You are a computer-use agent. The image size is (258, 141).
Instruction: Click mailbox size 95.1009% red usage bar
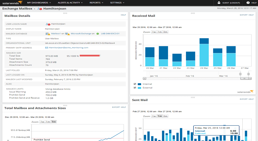click(x=90, y=56)
